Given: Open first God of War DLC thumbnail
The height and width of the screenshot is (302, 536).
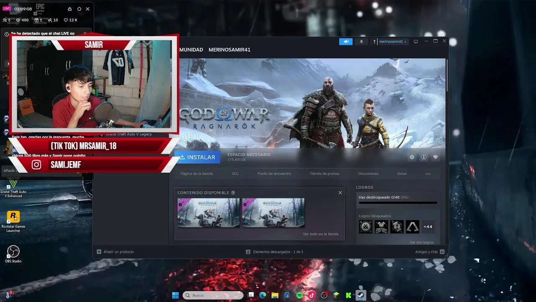Looking at the screenshot, I should point(209,213).
